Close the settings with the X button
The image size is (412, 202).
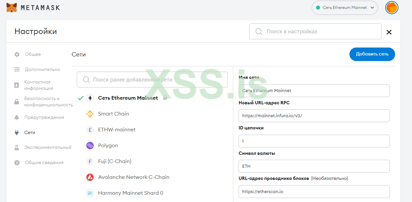[x=389, y=32]
